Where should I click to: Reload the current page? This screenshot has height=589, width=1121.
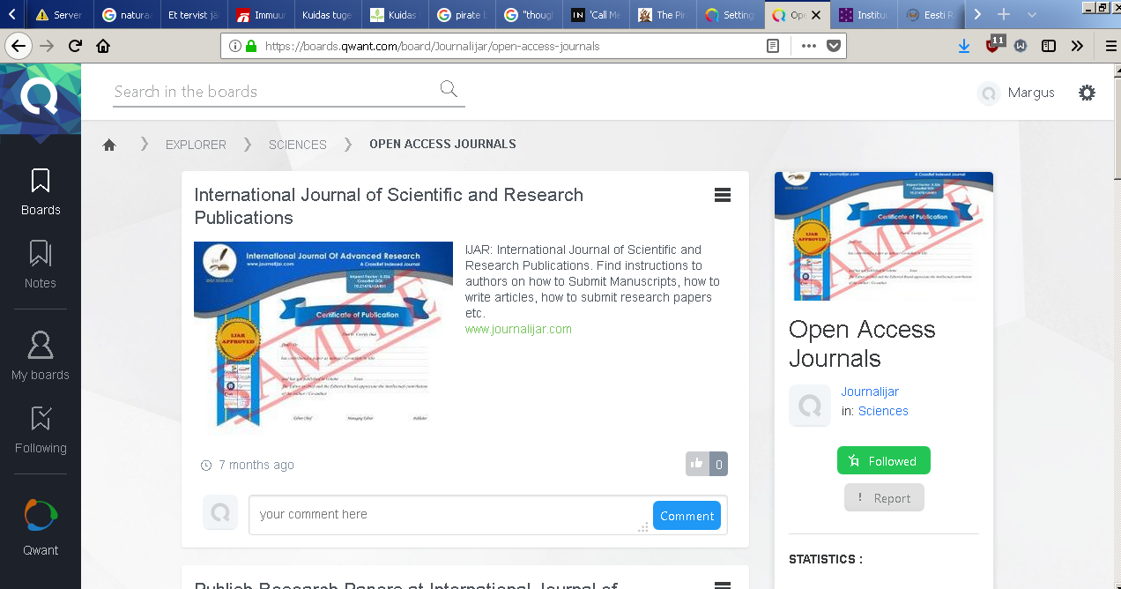point(76,46)
